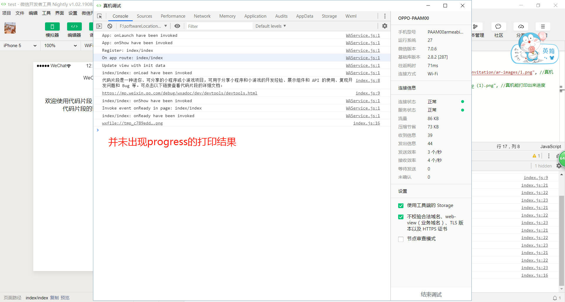Click the 行 17, 列 8 cursor position

pyautogui.click(x=508, y=146)
